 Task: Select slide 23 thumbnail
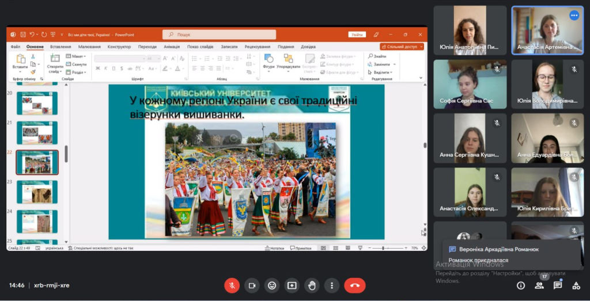37,192
